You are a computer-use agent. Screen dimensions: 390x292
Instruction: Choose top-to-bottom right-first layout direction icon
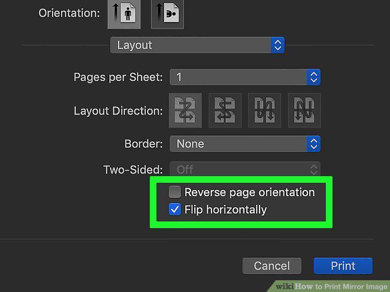[x=304, y=110]
